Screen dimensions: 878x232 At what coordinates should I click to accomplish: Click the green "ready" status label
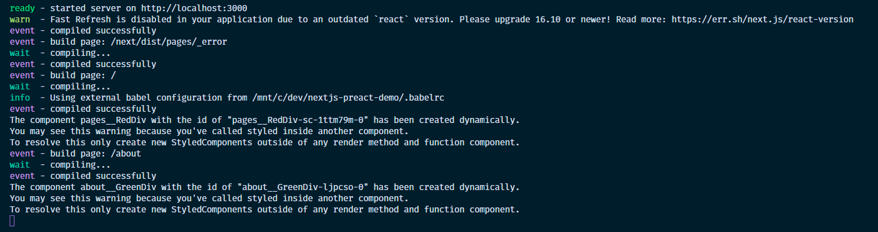pyautogui.click(x=22, y=8)
